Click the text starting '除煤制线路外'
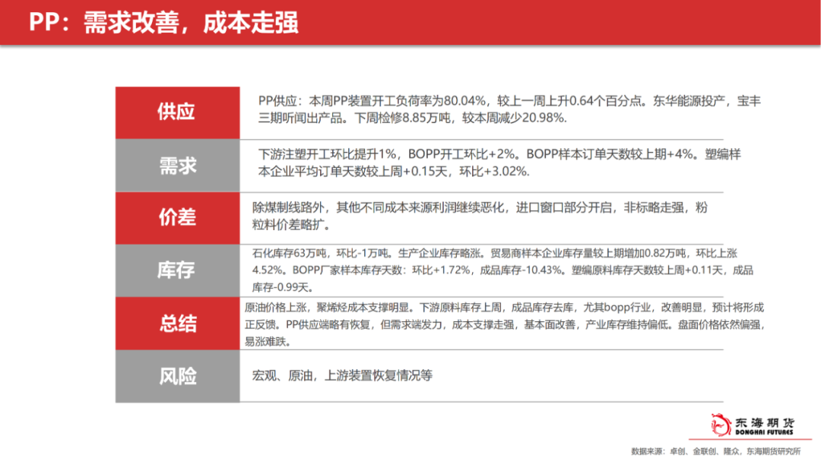Viewport: 821px width, 461px height. (480, 216)
